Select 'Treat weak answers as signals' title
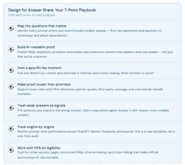The height and width of the screenshot is (165, 185). pyautogui.click(x=41, y=105)
